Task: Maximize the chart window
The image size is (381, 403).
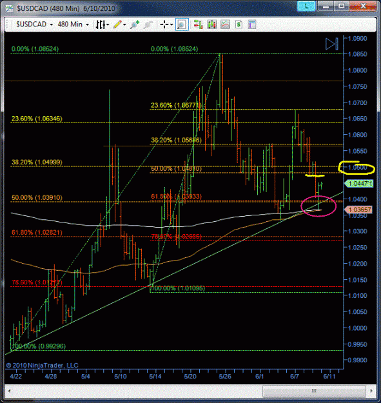Action: [x=341, y=6]
